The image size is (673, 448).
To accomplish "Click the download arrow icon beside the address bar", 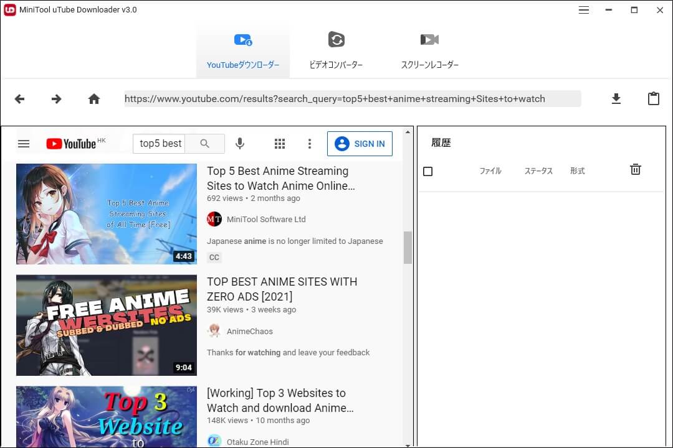I will tap(616, 98).
